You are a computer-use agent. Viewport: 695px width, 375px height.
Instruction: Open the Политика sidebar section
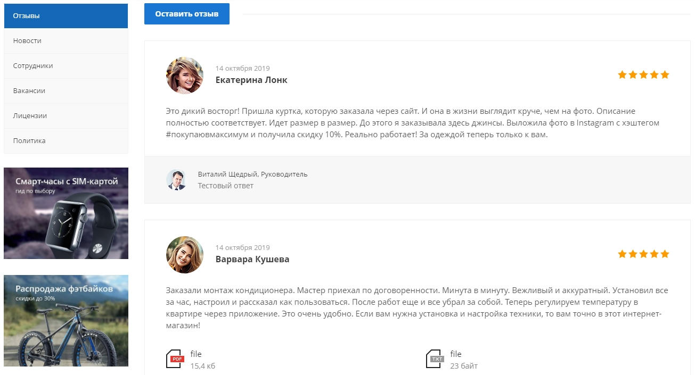tap(66, 141)
